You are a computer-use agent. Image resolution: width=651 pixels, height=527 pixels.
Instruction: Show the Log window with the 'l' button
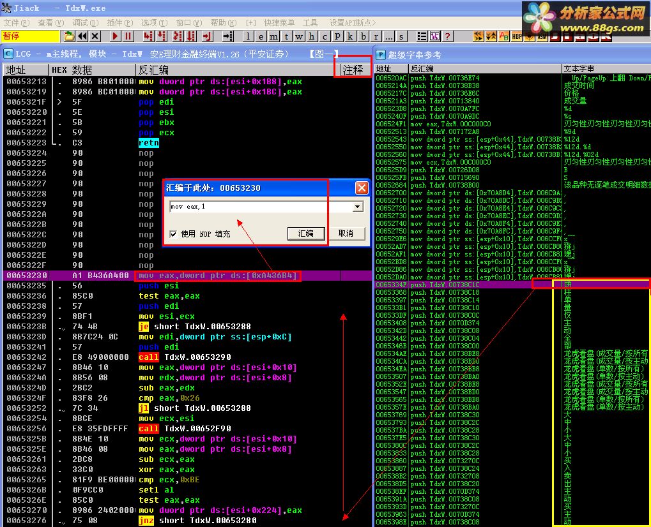coord(248,36)
